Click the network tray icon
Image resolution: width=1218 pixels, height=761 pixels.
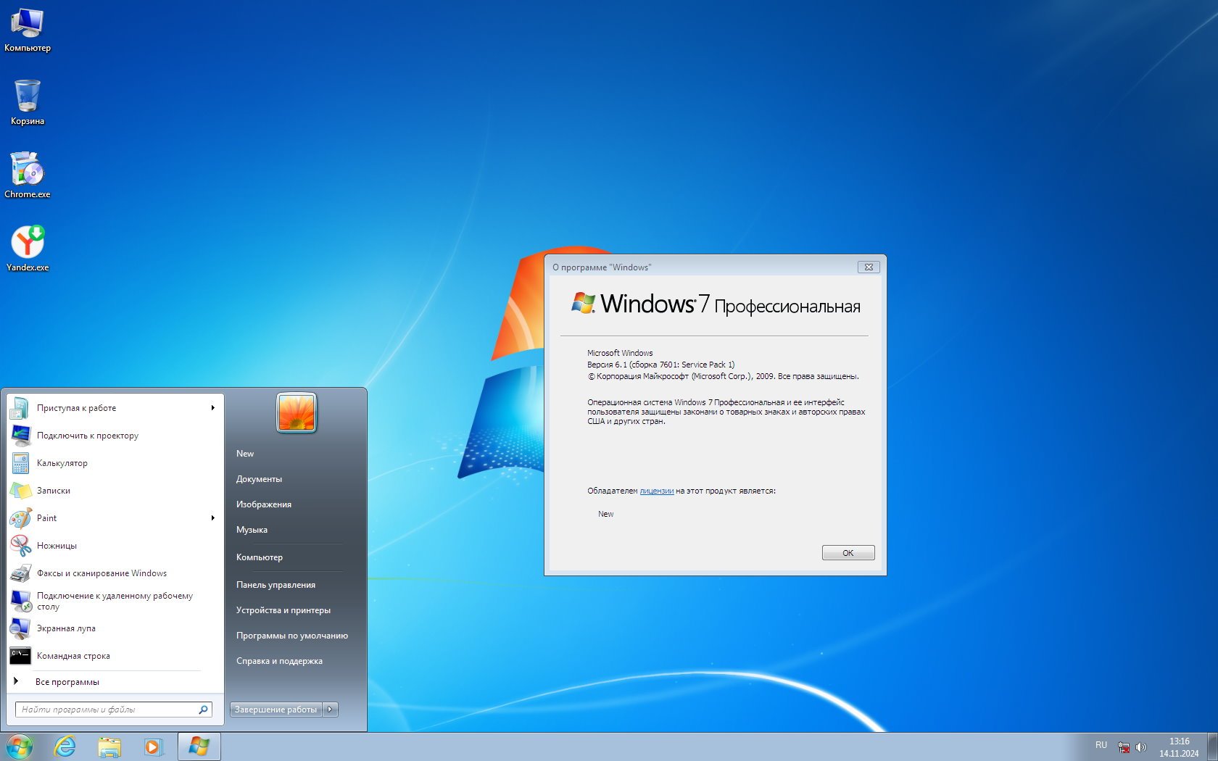1124,747
